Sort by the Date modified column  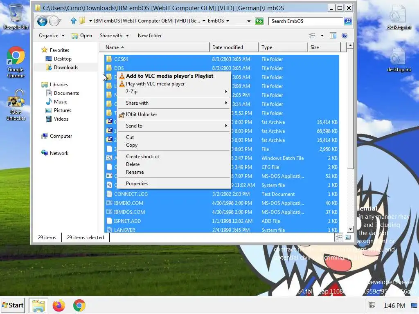click(234, 47)
